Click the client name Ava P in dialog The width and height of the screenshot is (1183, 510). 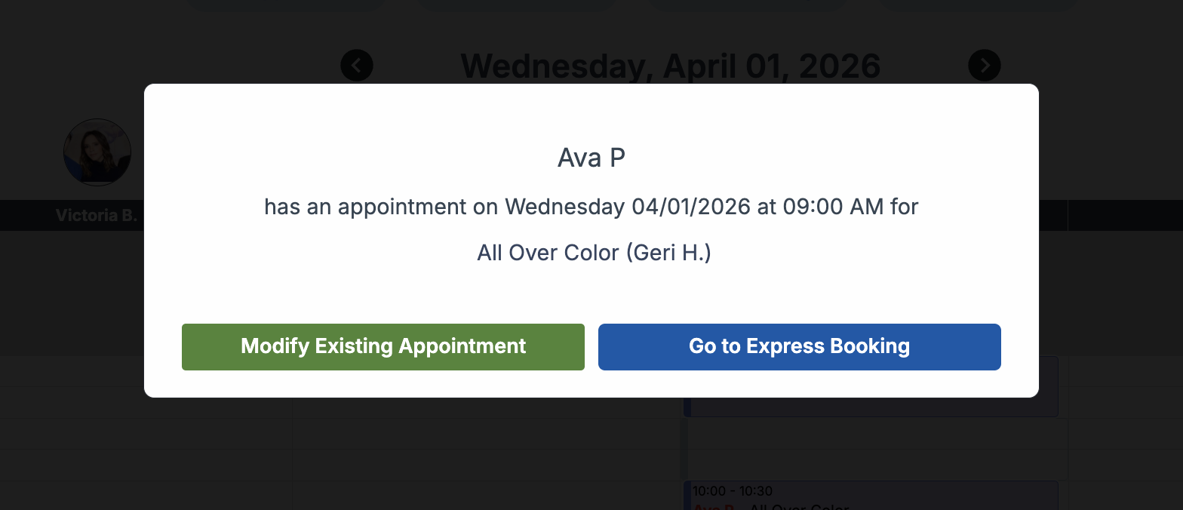click(x=591, y=158)
